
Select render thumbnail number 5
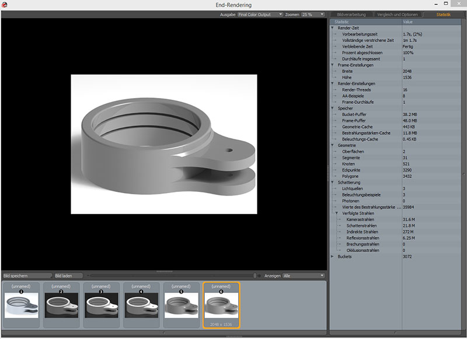click(181, 305)
